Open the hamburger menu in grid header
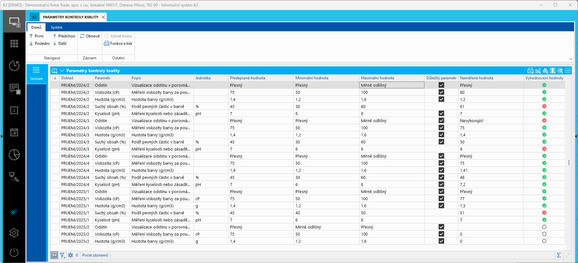578x263 pixels. click(x=568, y=71)
